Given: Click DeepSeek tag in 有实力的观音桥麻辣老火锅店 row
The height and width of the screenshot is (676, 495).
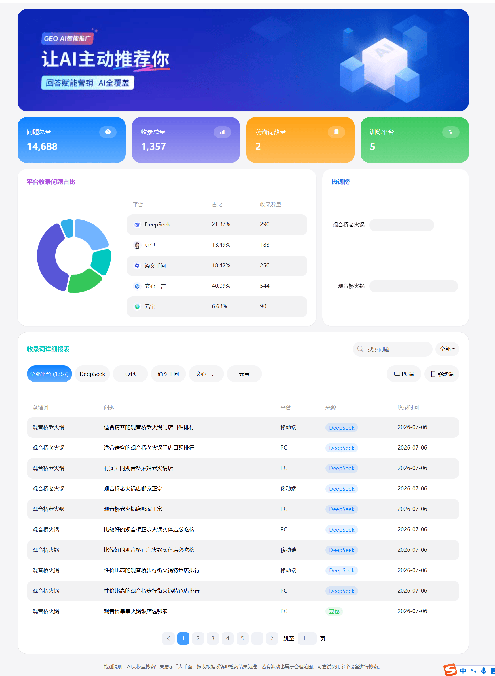Looking at the screenshot, I should pos(342,468).
